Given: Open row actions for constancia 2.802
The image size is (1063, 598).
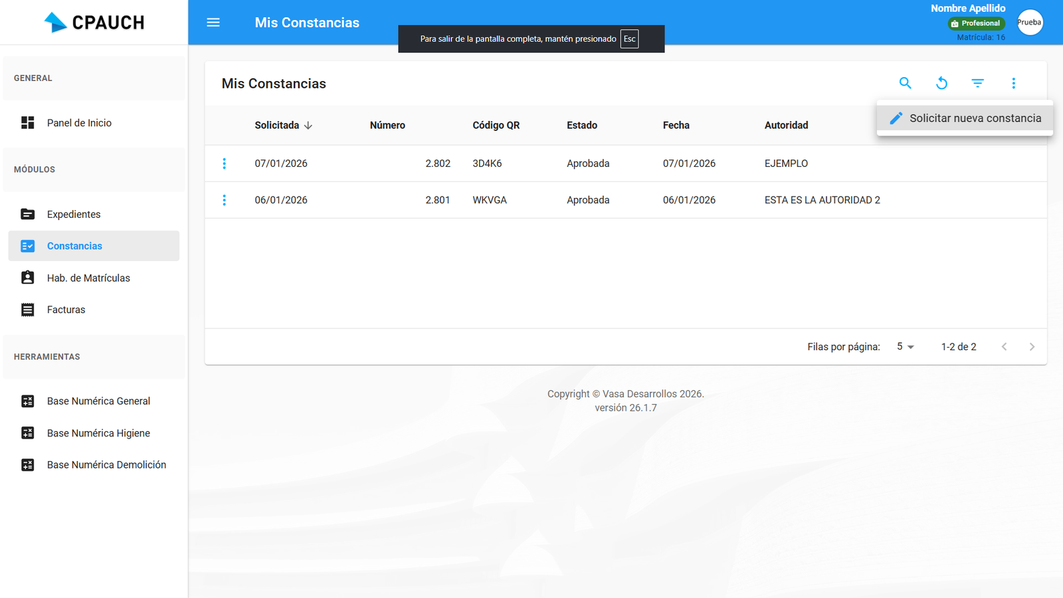Looking at the screenshot, I should [225, 163].
